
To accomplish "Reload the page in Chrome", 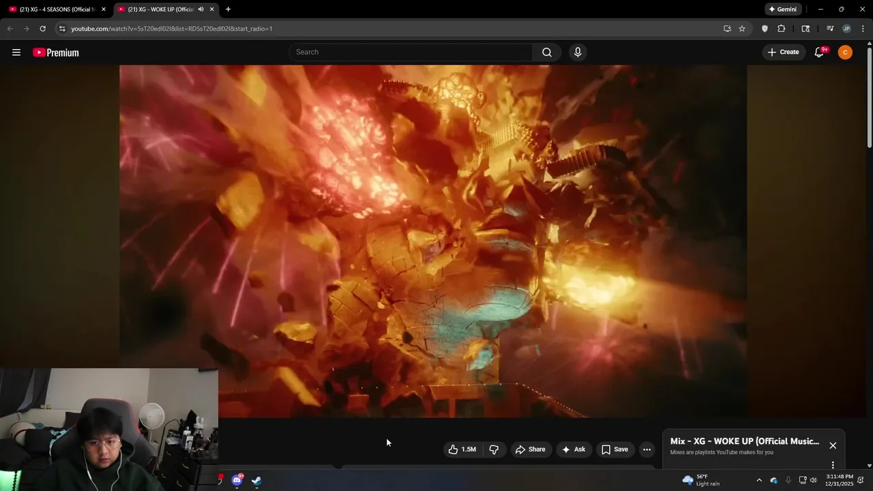I will point(42,29).
